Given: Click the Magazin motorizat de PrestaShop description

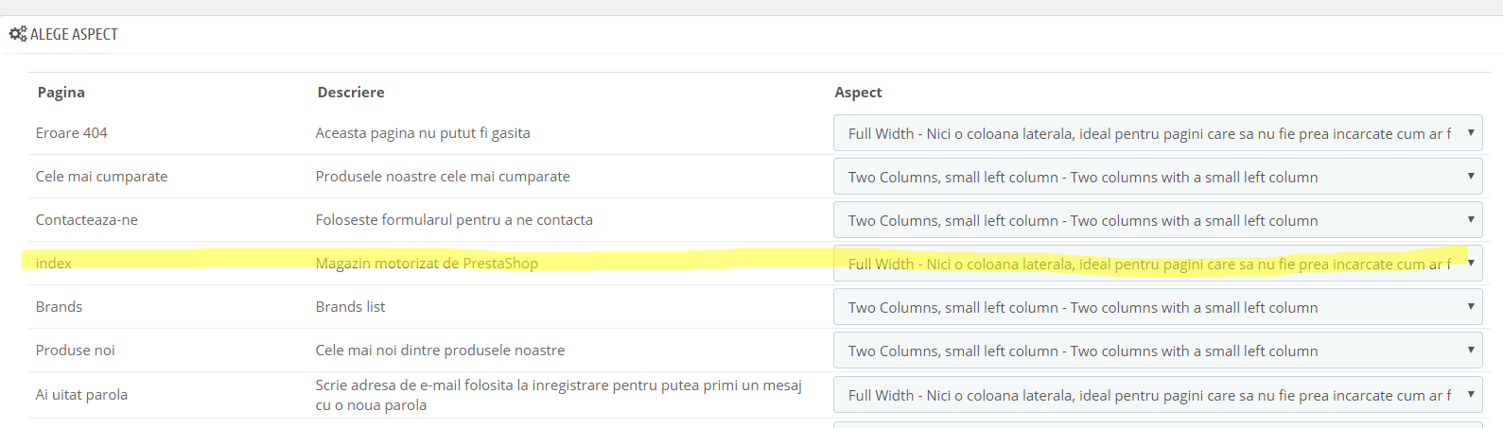Looking at the screenshot, I should pyautogui.click(x=427, y=264).
